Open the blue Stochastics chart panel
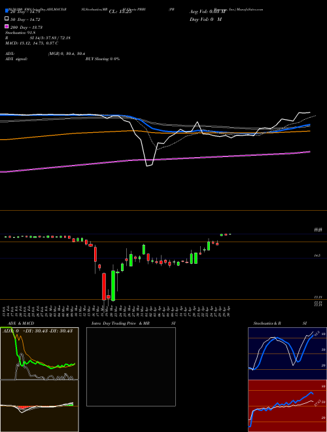327x432 pixels. pyautogui.click(x=287, y=353)
